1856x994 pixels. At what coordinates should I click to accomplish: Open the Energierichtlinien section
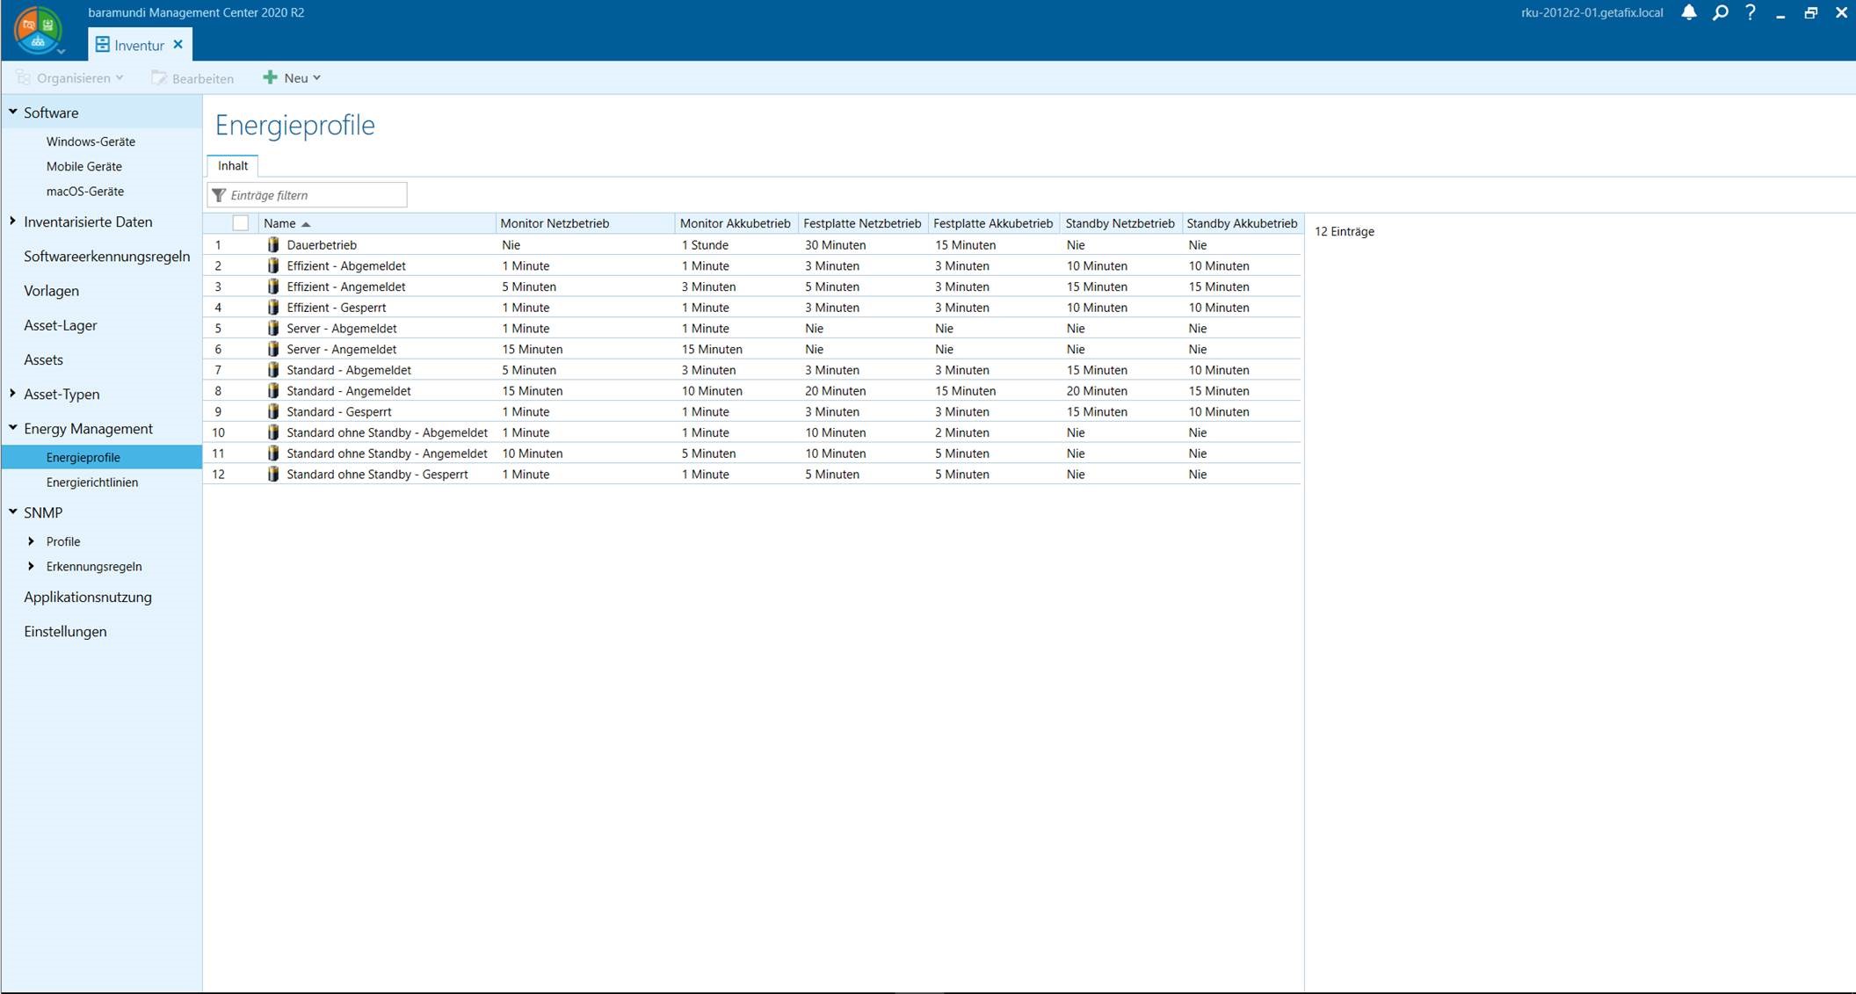[92, 481]
